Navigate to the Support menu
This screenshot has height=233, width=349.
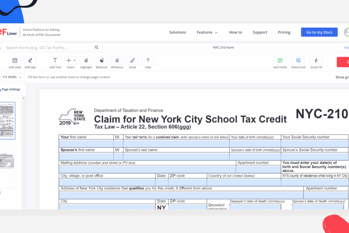point(260,32)
